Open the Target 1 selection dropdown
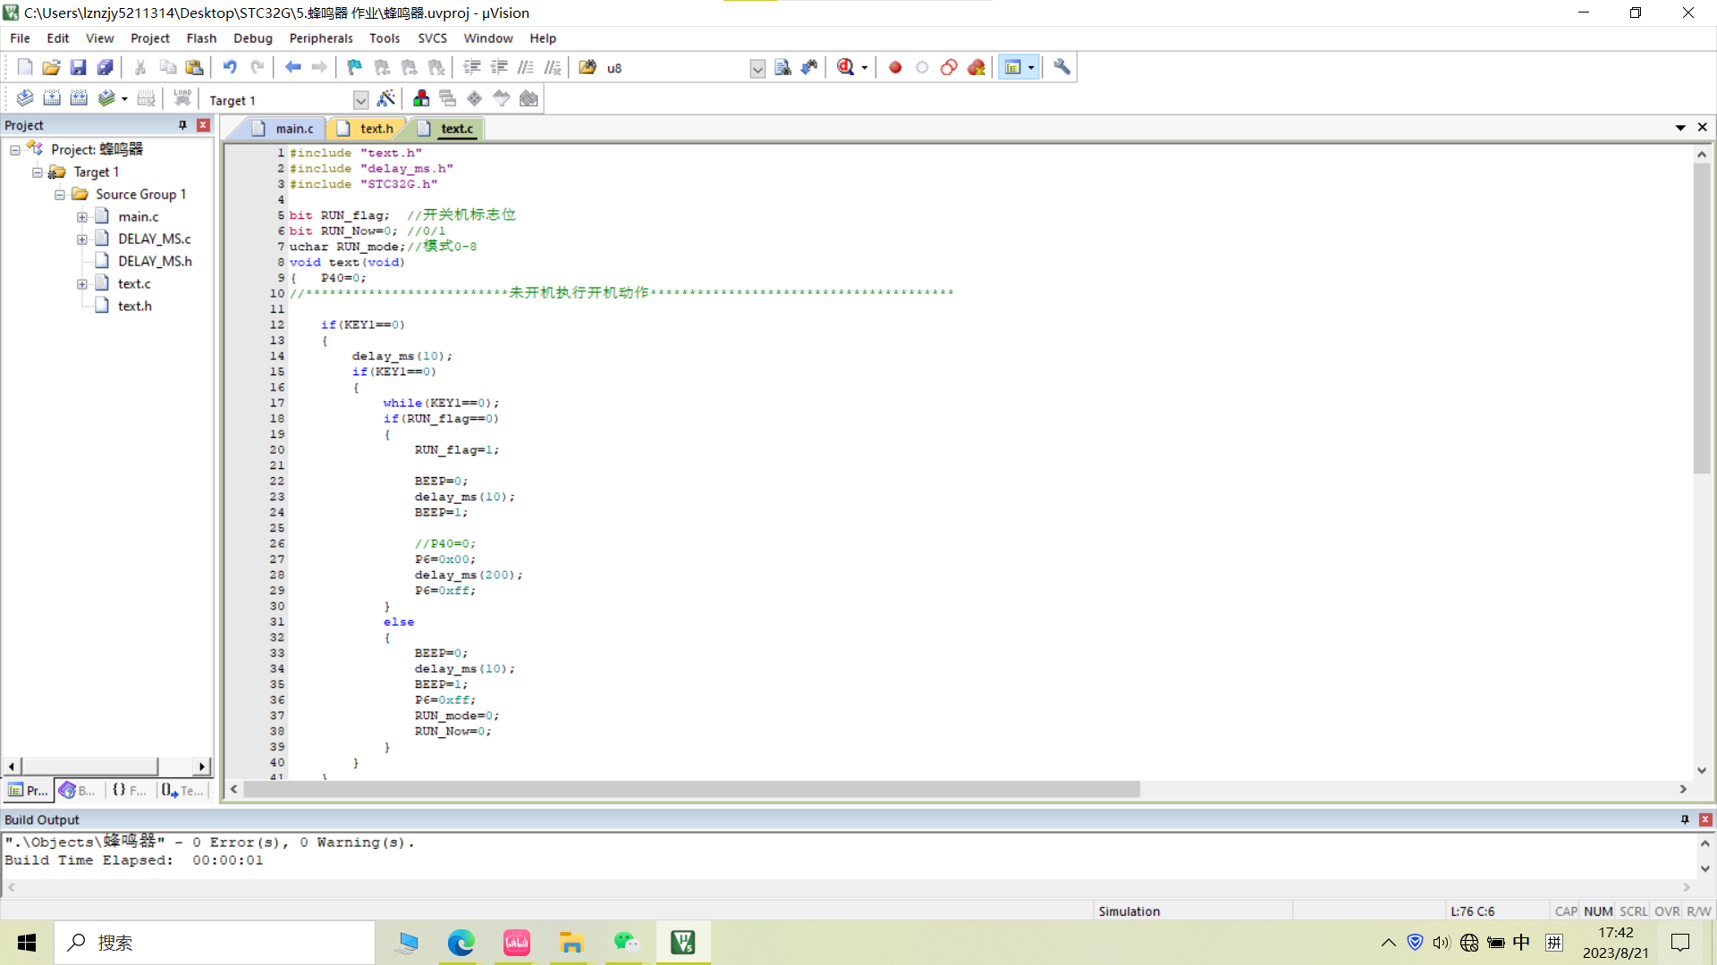Viewport: 1717px width, 965px height. [360, 100]
